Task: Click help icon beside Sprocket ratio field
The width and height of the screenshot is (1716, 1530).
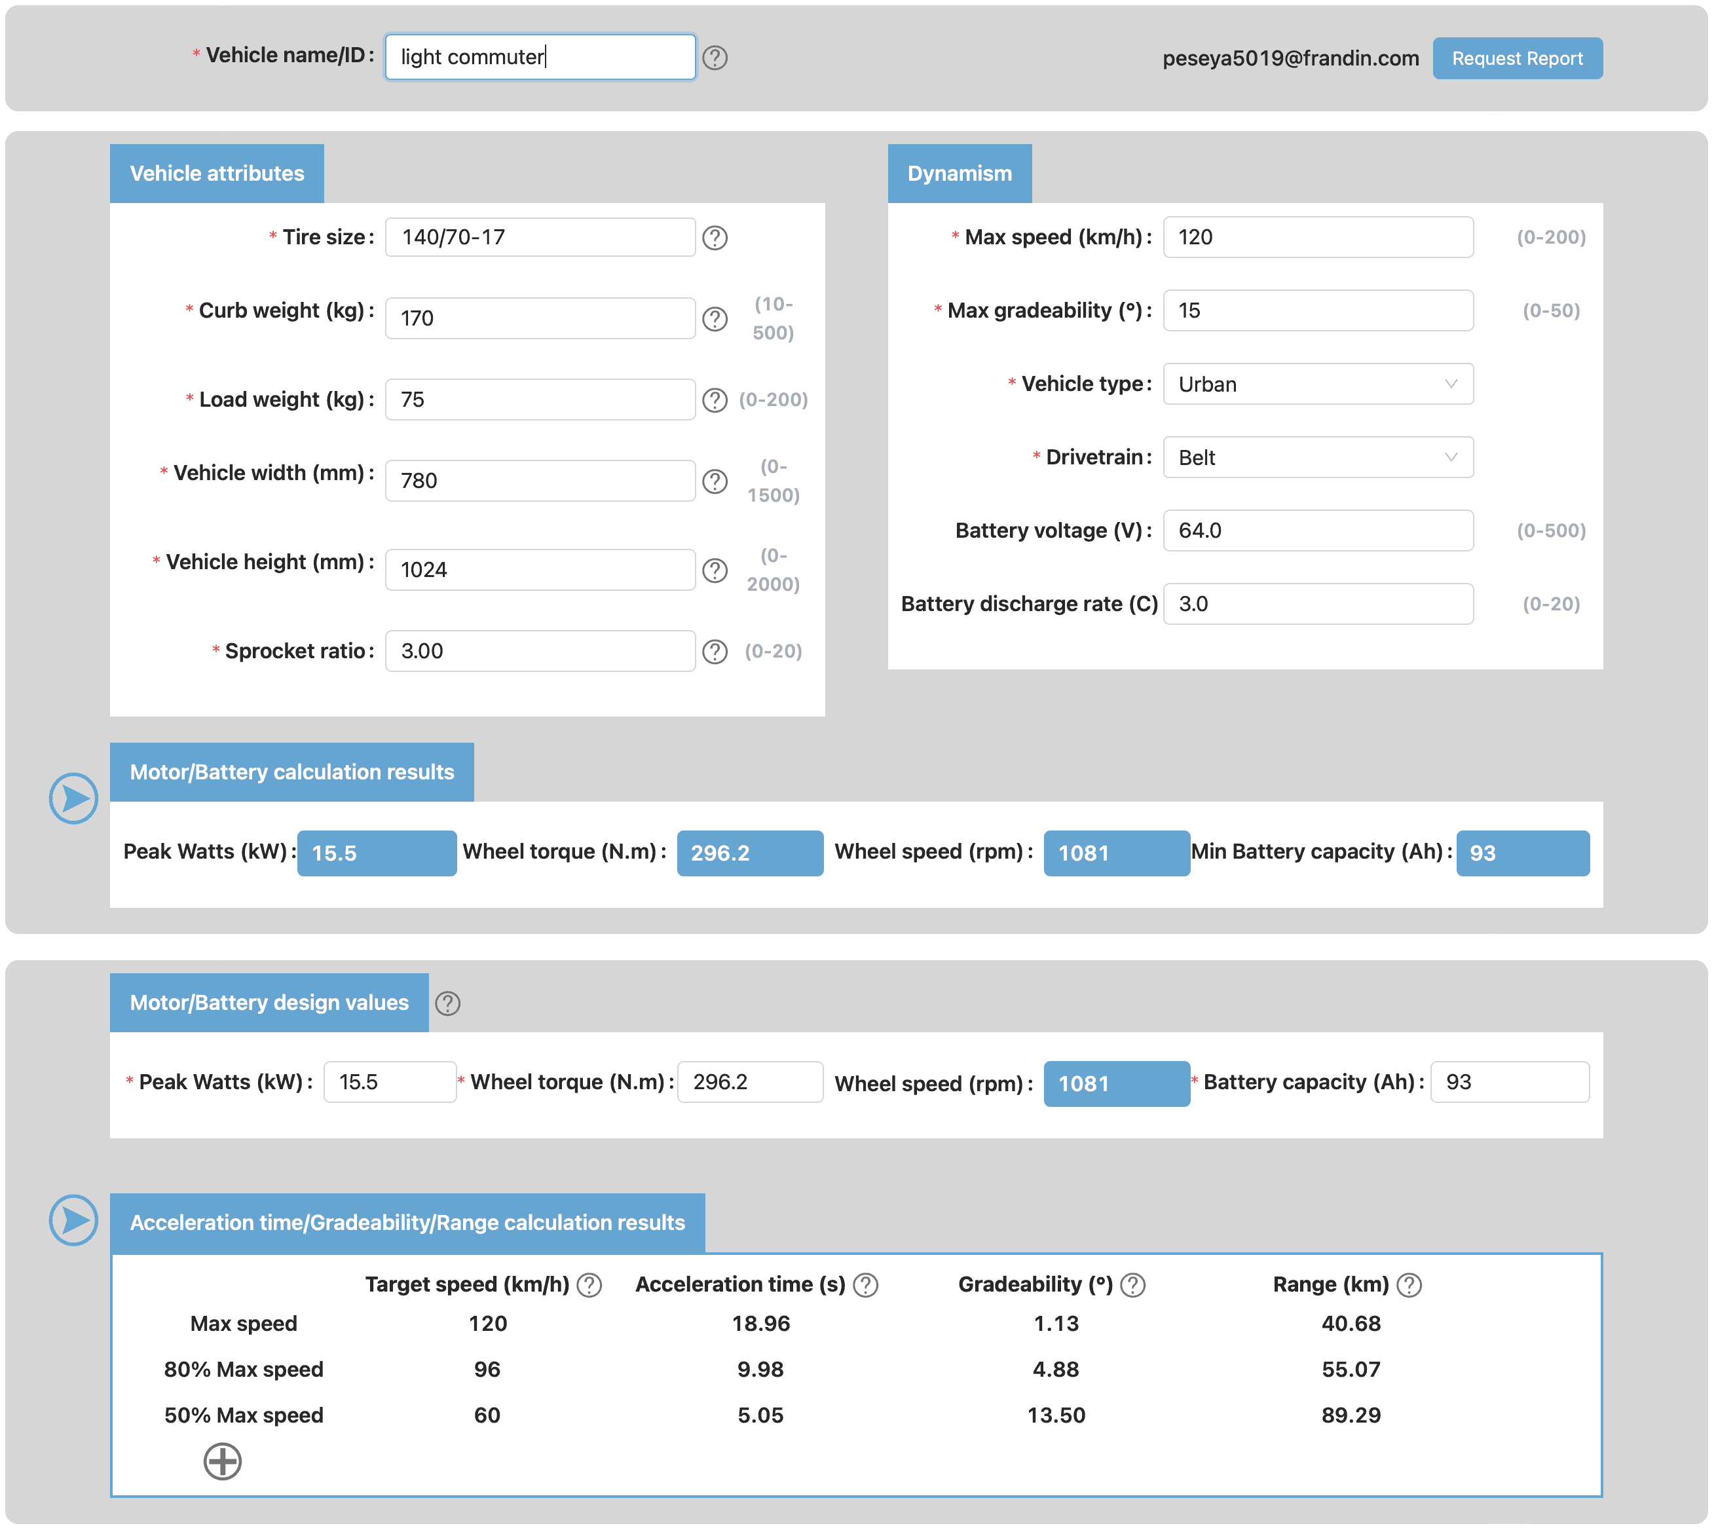Action: tap(715, 652)
